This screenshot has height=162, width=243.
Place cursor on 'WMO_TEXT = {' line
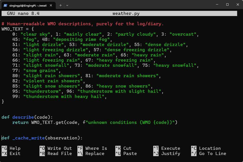point(18,29)
